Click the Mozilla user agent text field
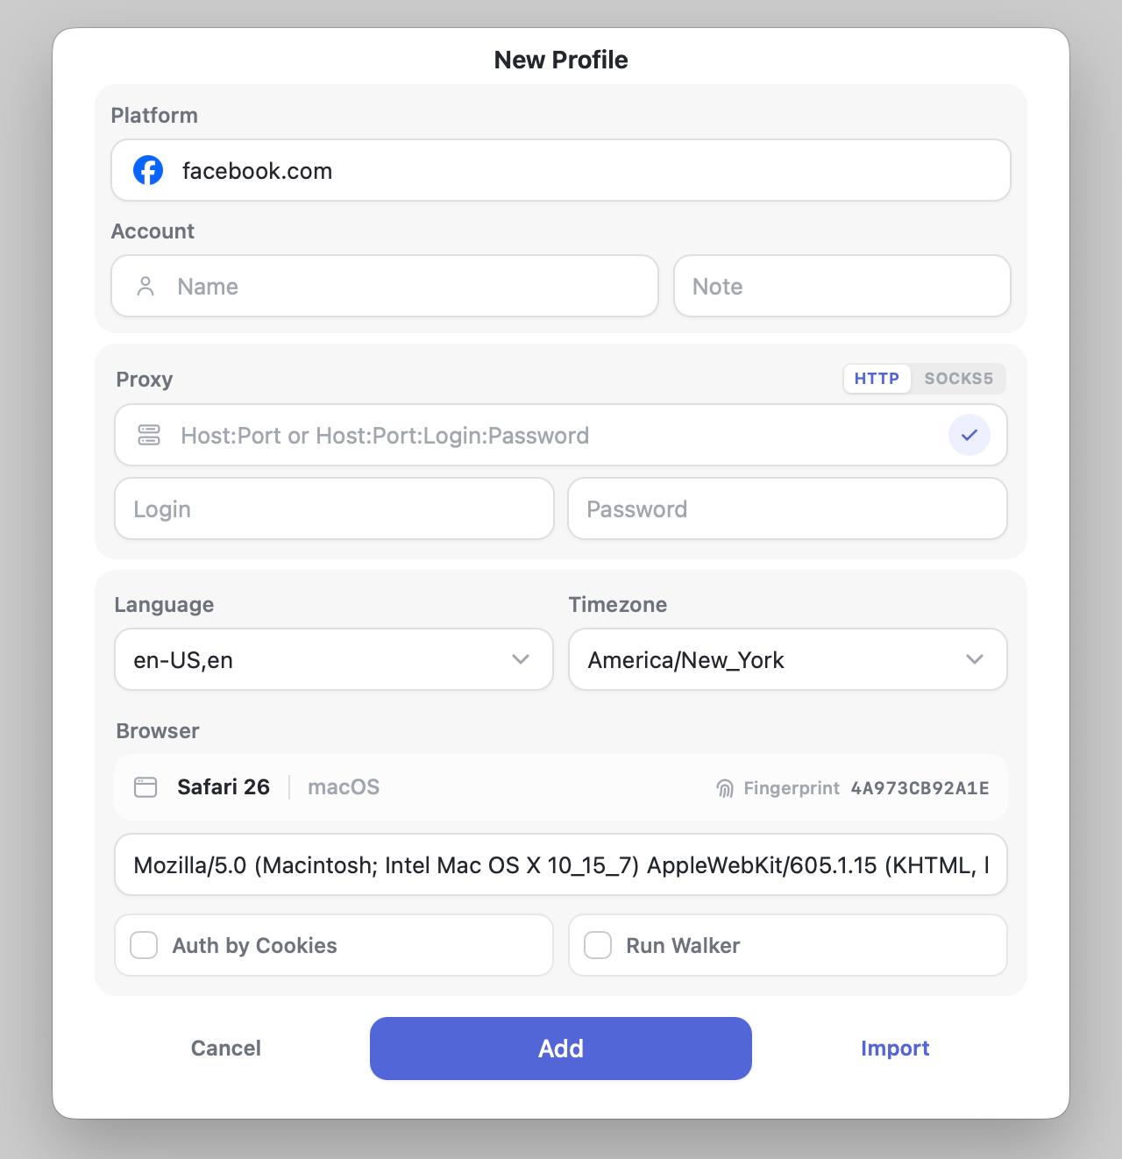The width and height of the screenshot is (1122, 1159). [x=561, y=864]
